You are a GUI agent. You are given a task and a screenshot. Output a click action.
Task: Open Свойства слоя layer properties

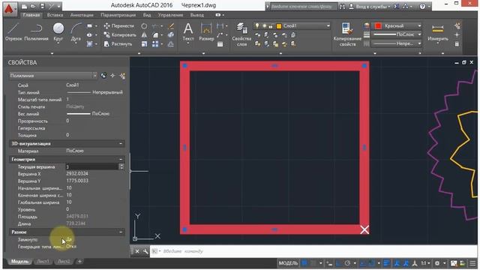click(x=241, y=34)
